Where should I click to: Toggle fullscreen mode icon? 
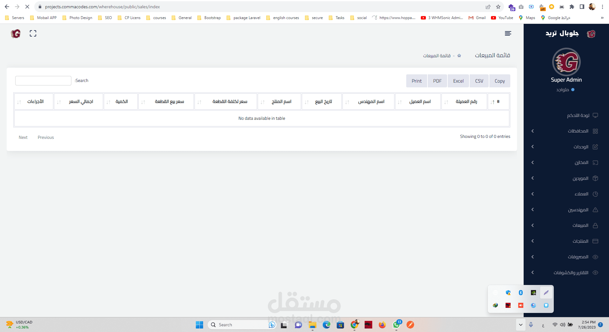tap(33, 33)
